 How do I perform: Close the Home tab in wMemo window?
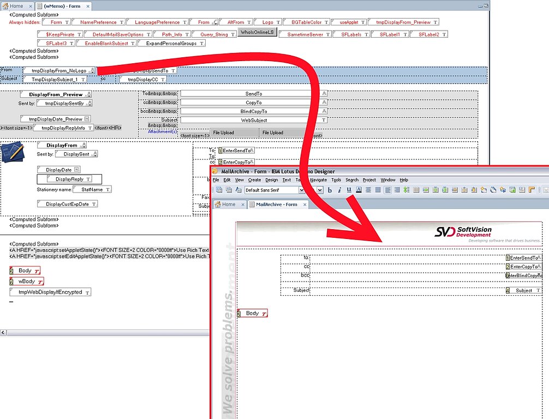[31, 7]
